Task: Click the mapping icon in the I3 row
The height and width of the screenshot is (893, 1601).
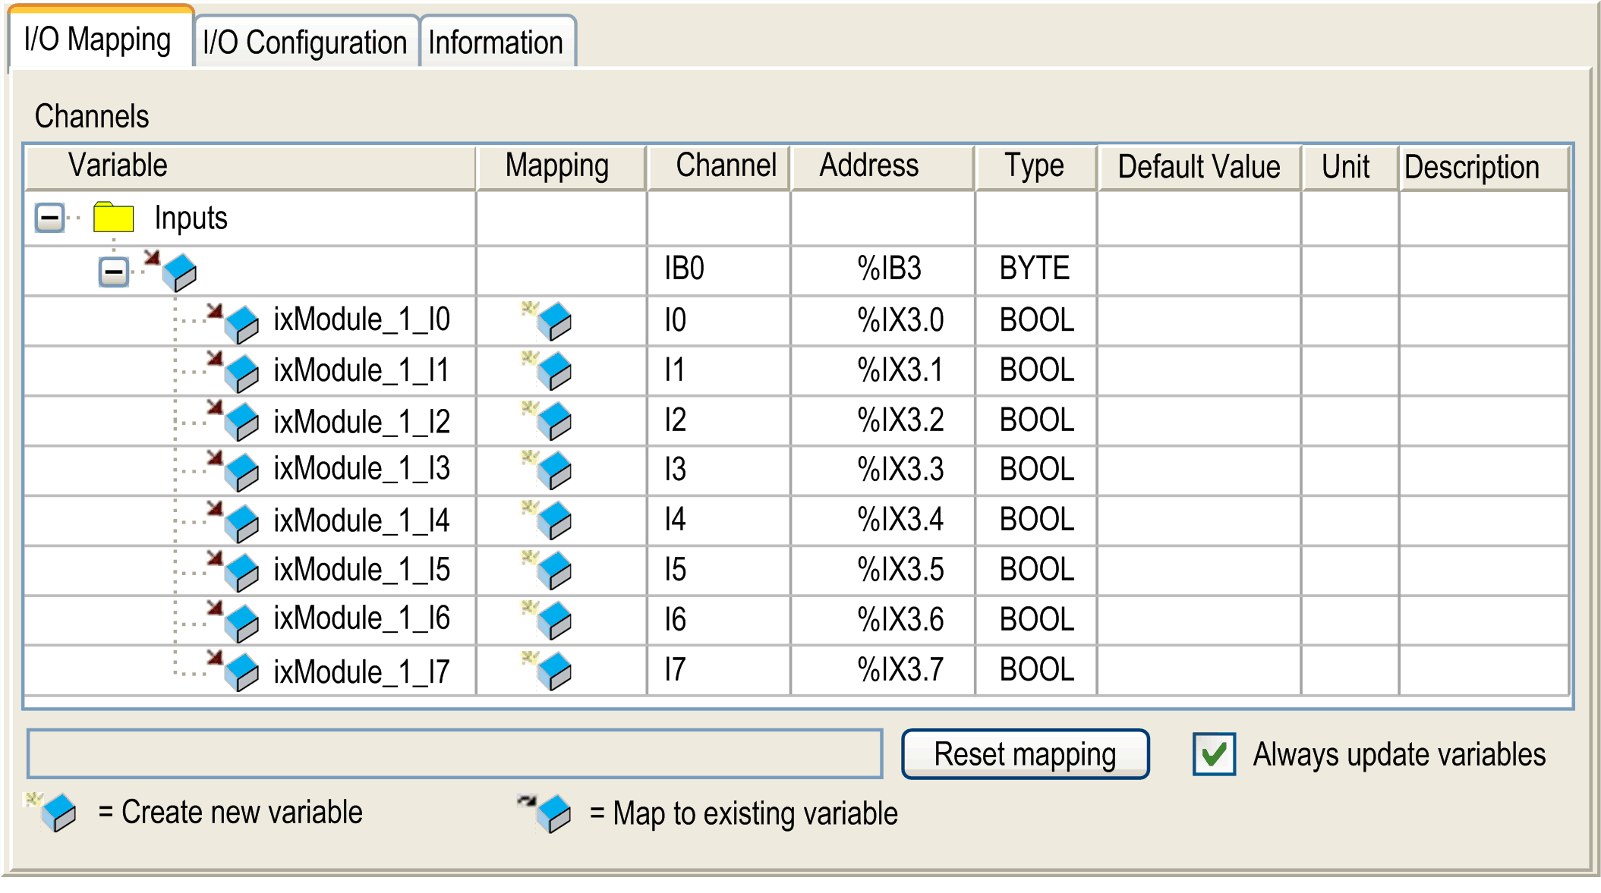Action: pyautogui.click(x=547, y=470)
